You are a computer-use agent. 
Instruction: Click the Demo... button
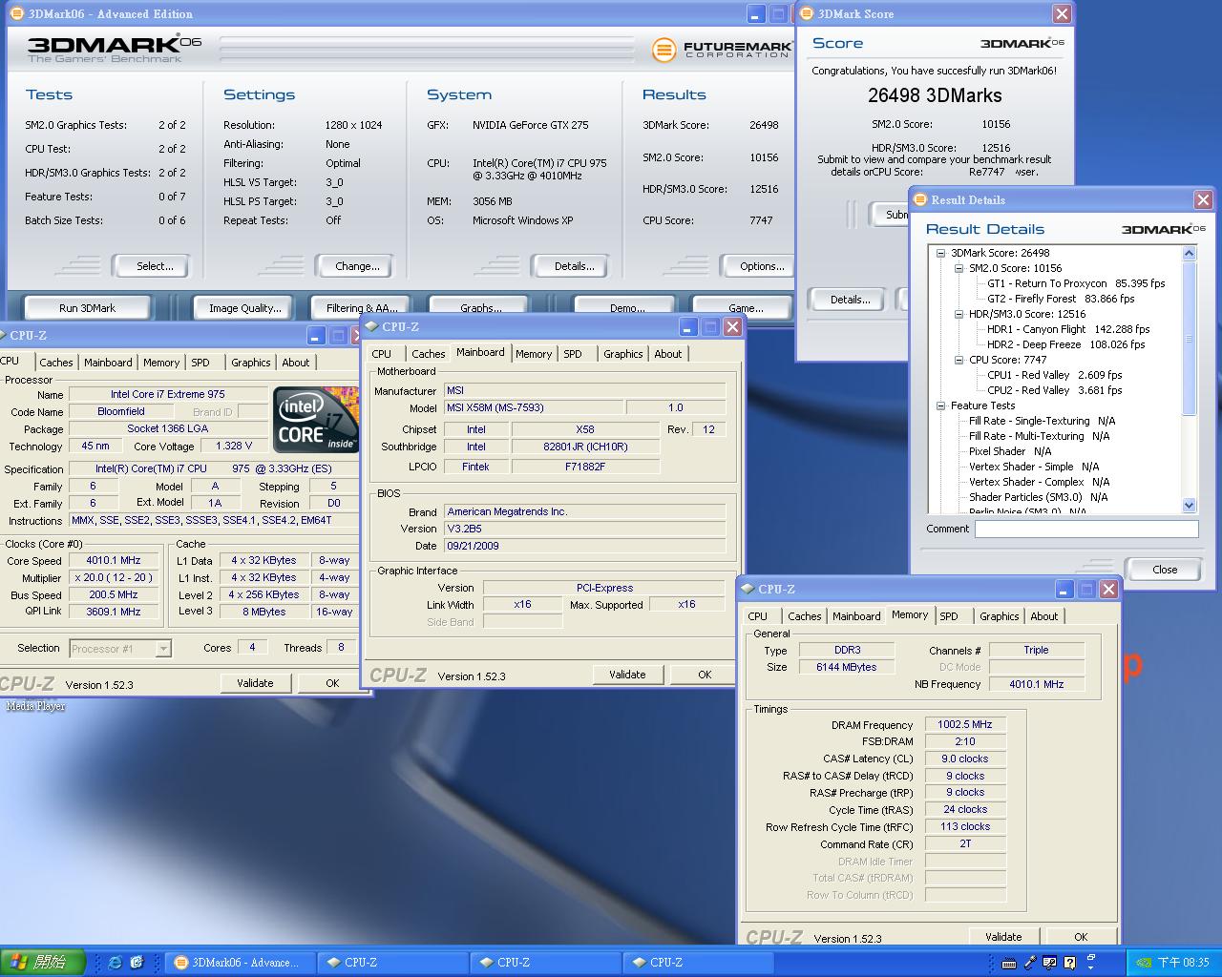[626, 307]
